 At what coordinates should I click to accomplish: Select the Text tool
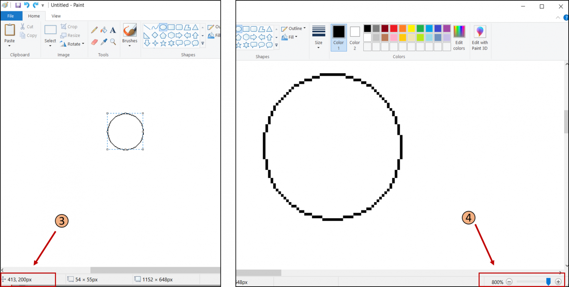113,30
